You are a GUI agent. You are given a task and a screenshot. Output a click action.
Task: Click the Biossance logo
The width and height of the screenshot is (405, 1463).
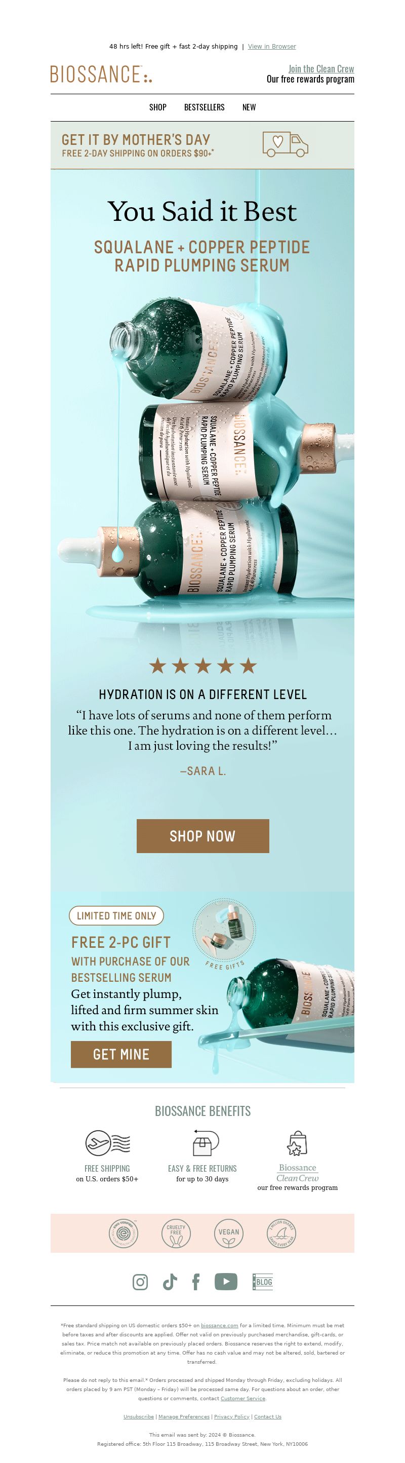[101, 74]
